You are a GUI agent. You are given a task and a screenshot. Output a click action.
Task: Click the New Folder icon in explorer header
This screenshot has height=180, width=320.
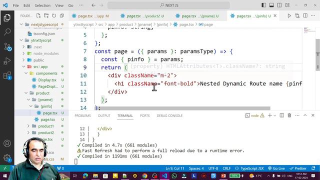(x=46, y=15)
